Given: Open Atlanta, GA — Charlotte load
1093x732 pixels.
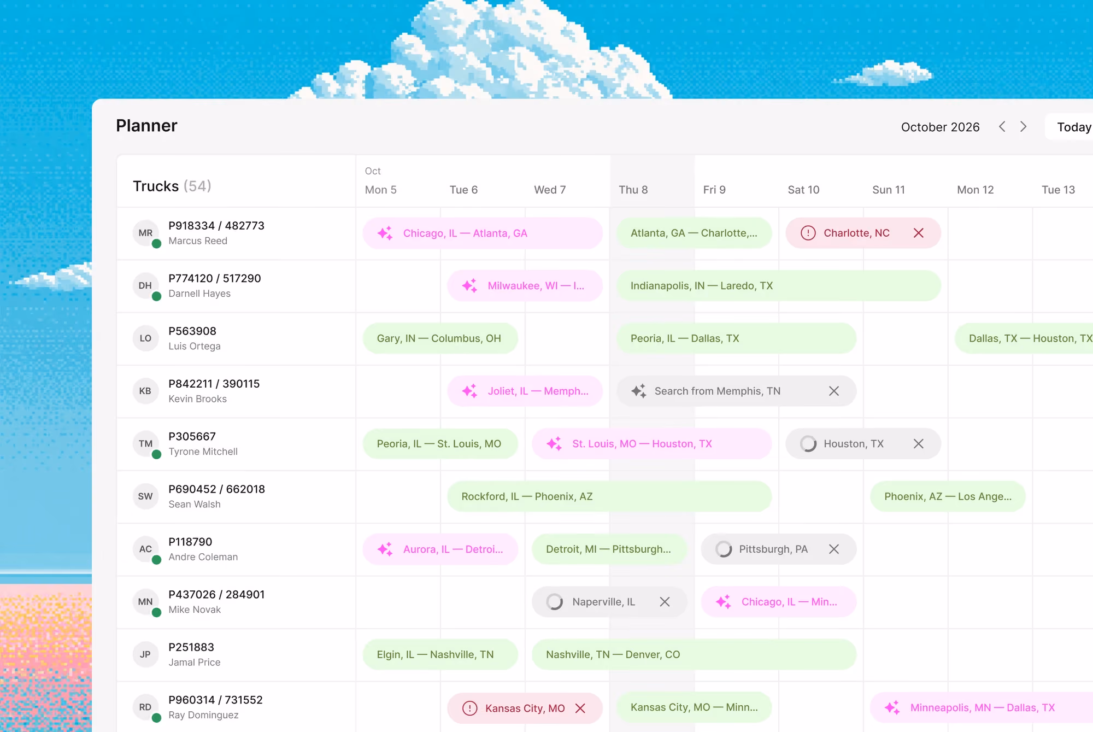Looking at the screenshot, I should pyautogui.click(x=694, y=233).
